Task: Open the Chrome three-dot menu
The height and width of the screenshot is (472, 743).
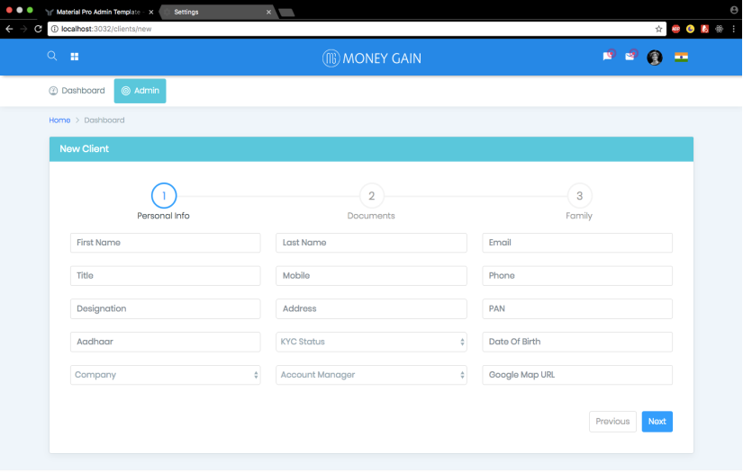Action: click(x=733, y=29)
